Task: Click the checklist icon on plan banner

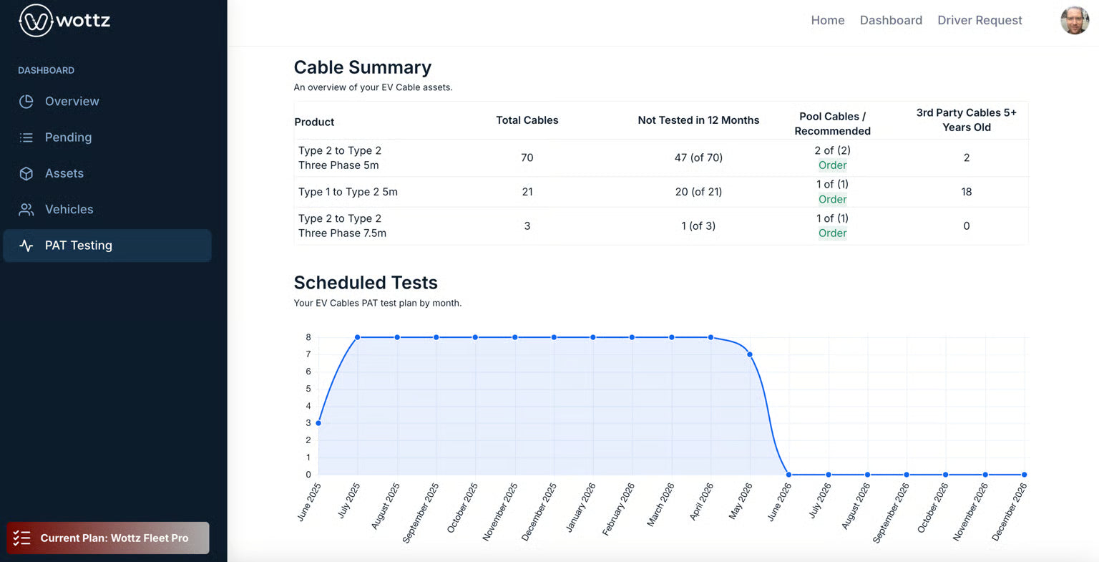Action: [x=21, y=538]
